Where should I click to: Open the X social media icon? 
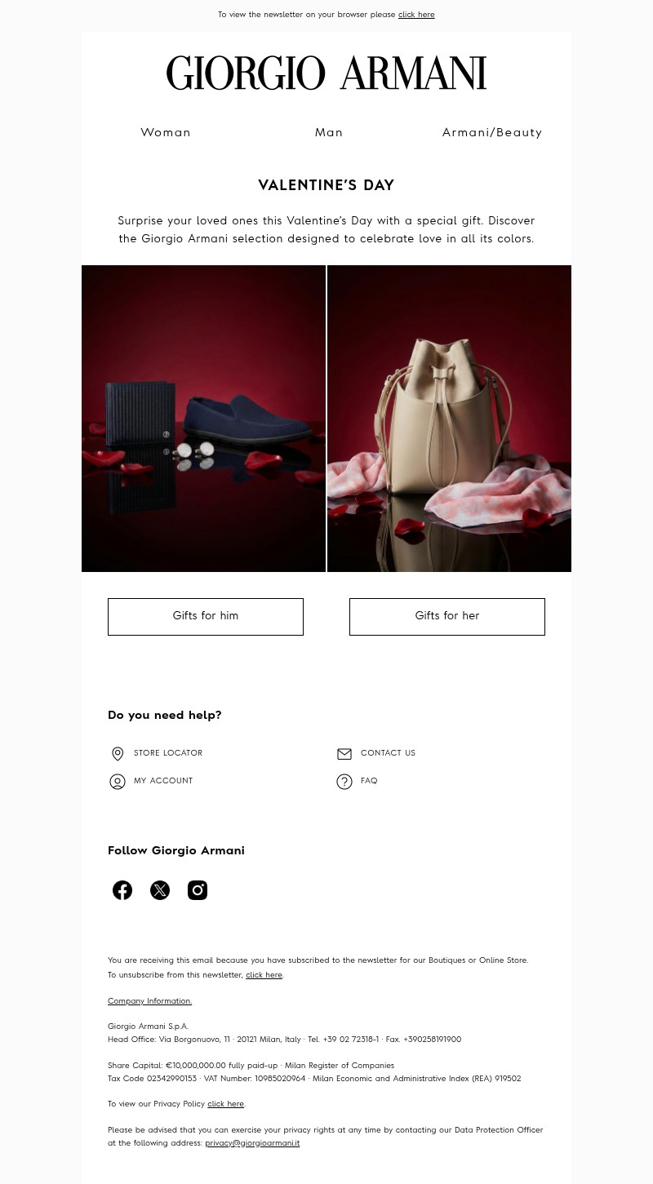[x=160, y=890]
